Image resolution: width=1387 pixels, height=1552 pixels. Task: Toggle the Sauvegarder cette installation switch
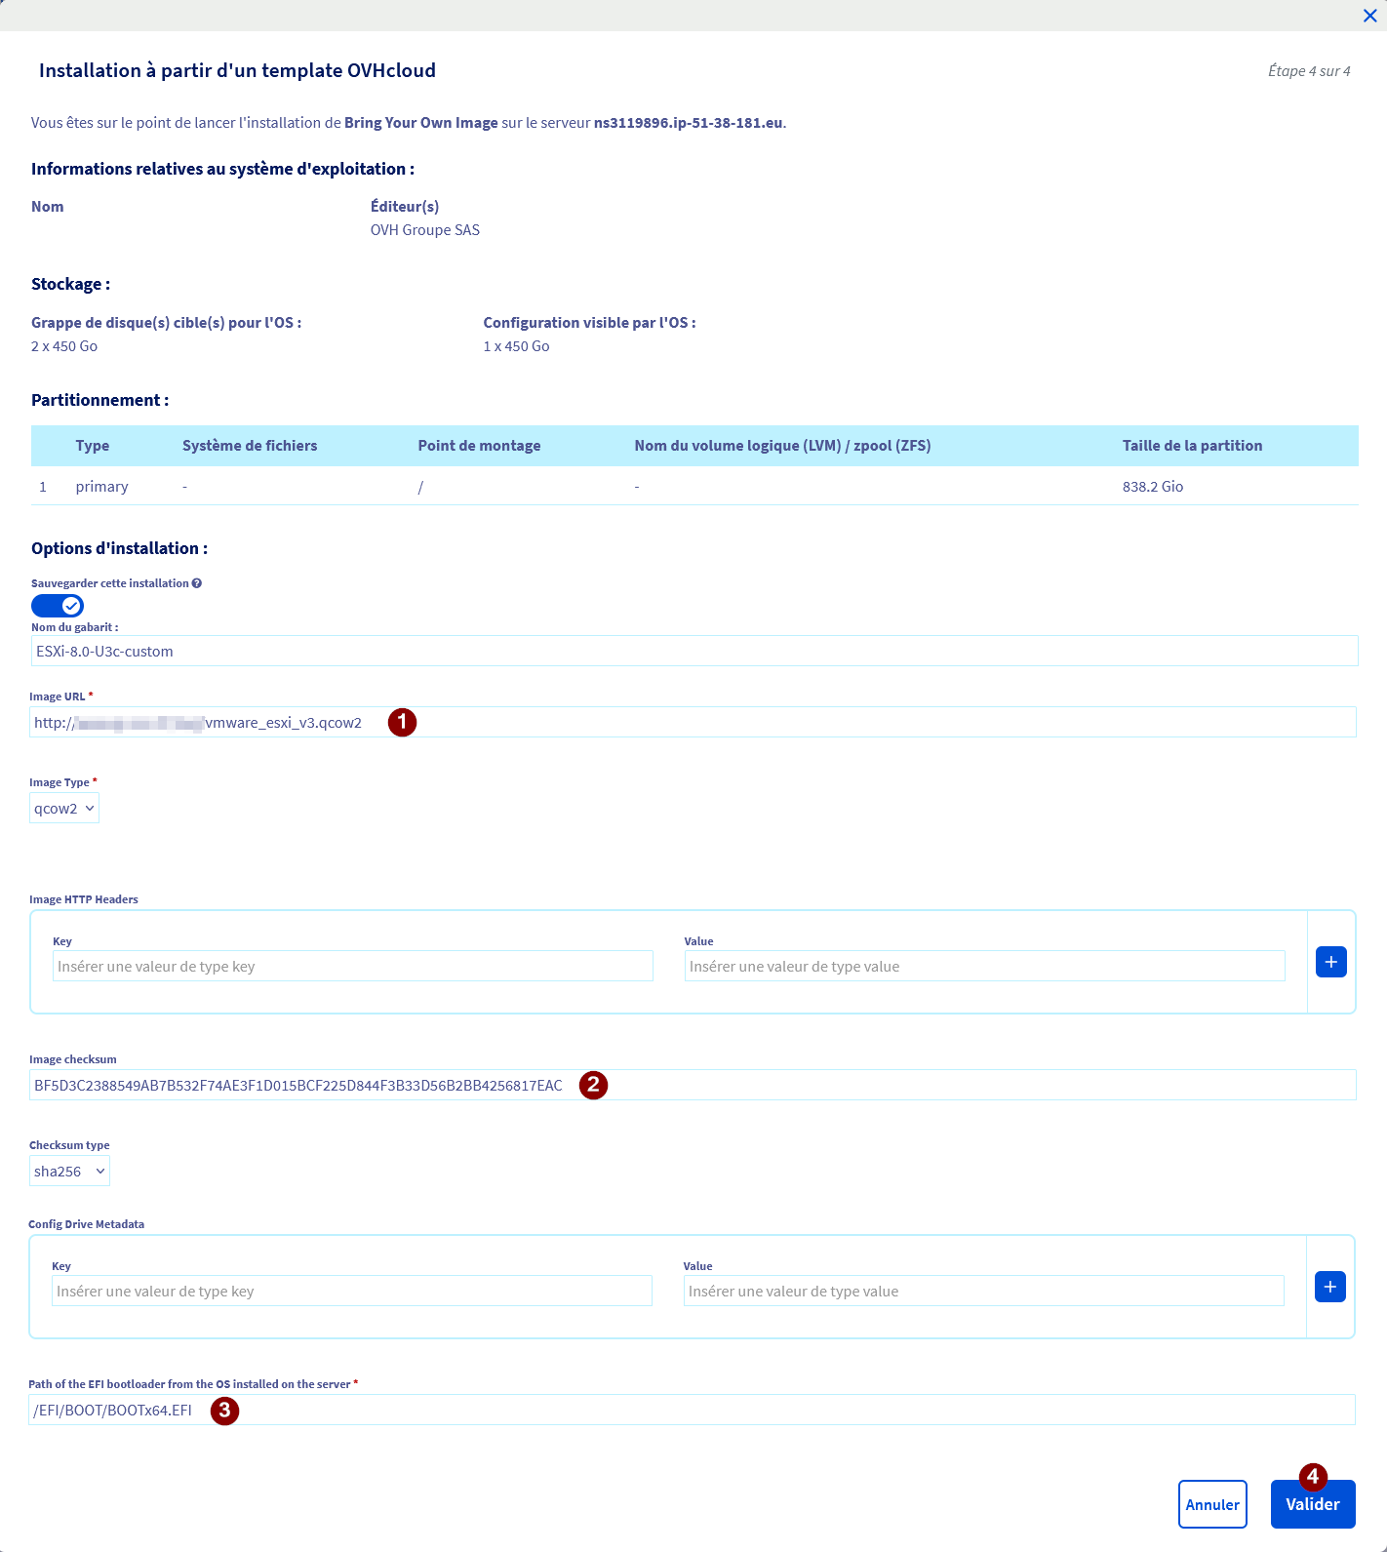pyautogui.click(x=58, y=606)
